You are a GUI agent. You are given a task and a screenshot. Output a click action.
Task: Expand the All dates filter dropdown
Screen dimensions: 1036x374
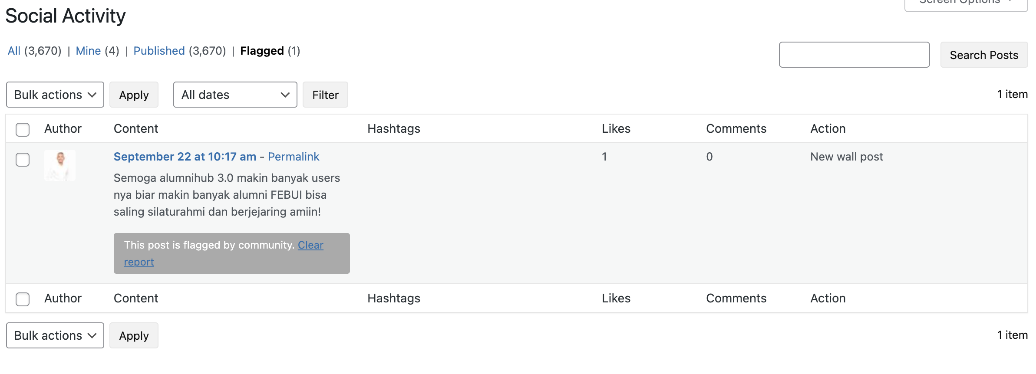235,95
